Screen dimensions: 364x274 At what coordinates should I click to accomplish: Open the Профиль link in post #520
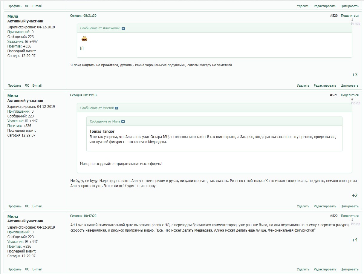click(15, 85)
